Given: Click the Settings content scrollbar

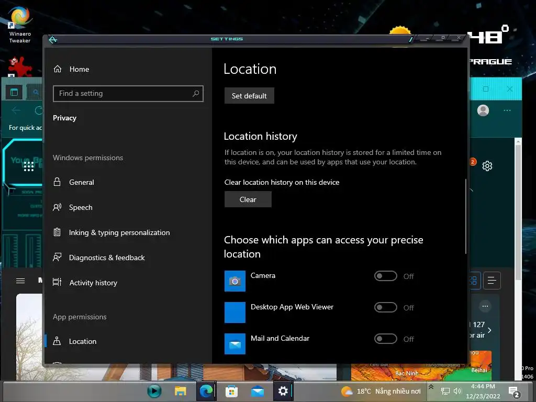Looking at the screenshot, I should tap(465, 216).
